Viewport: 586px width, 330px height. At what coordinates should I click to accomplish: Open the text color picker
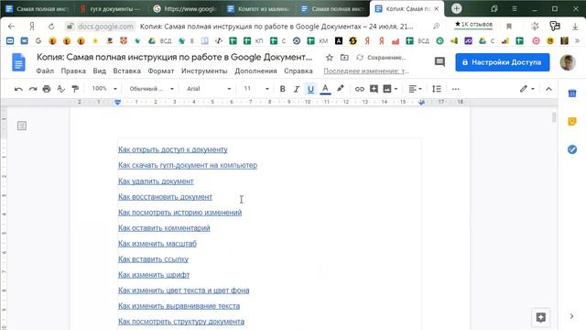tap(326, 89)
